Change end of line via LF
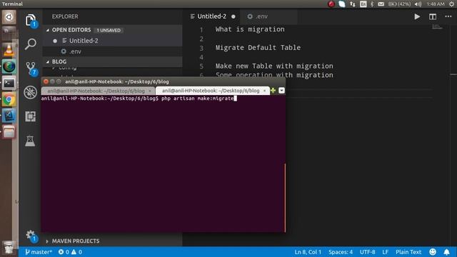This screenshot has width=457, height=257. click(x=386, y=252)
